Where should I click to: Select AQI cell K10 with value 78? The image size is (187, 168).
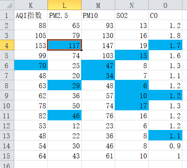tap(31, 105)
